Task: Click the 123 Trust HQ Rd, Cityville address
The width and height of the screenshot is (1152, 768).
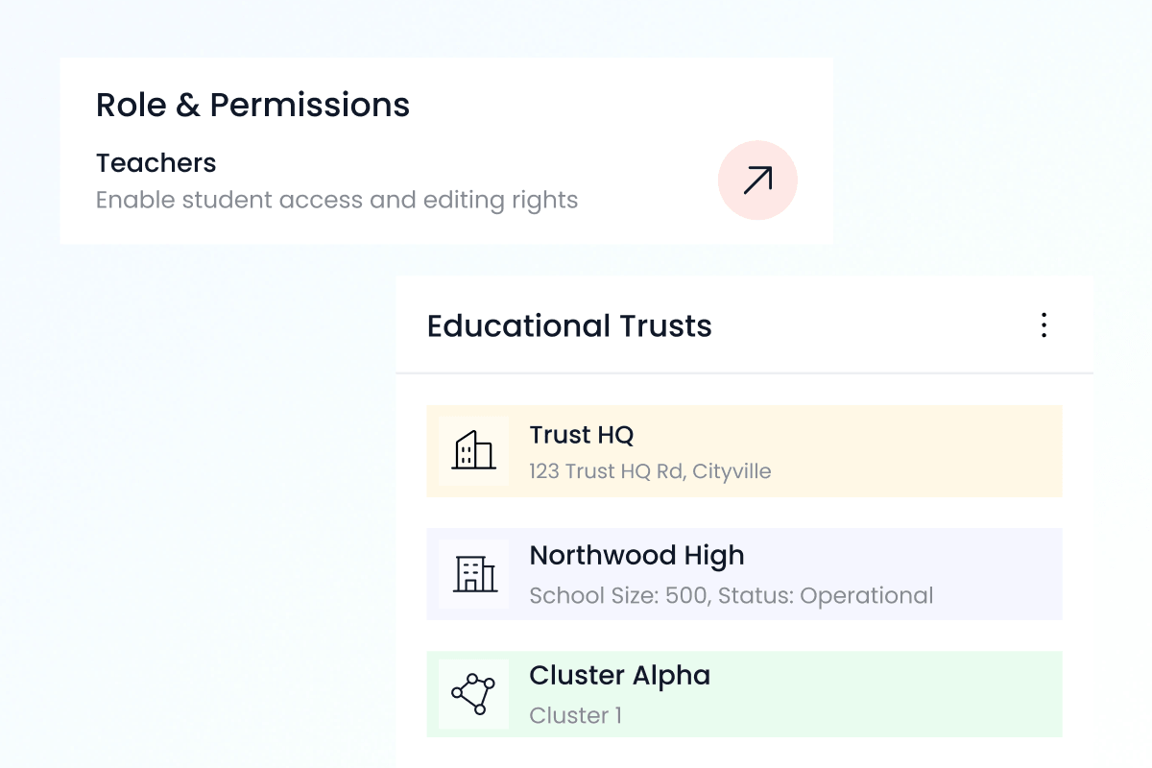Action: pyautogui.click(x=650, y=471)
